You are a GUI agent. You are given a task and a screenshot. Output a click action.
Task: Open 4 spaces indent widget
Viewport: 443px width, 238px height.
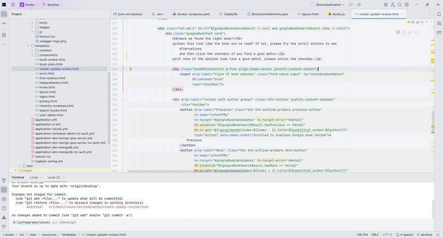(x=404, y=235)
